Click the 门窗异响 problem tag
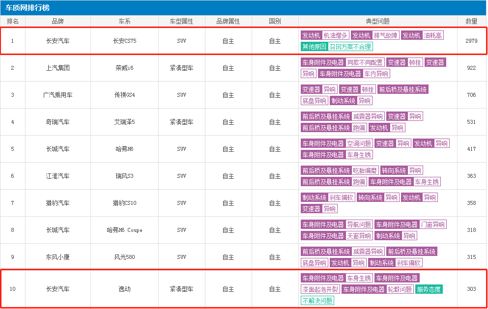 pos(433,225)
